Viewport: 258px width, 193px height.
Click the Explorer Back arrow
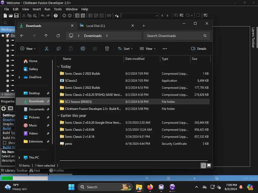point(22,36)
